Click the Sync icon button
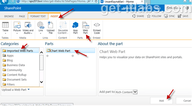 [x=166, y=16]
